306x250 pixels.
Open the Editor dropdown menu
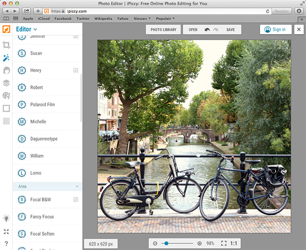[x=26, y=29]
